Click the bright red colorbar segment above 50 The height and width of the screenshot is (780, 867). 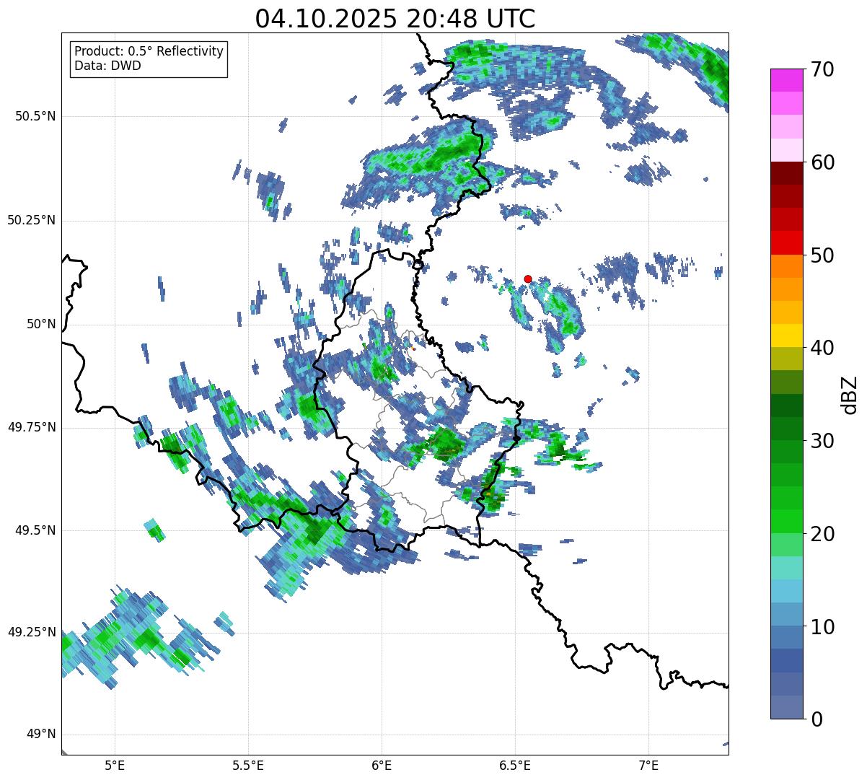785,242
